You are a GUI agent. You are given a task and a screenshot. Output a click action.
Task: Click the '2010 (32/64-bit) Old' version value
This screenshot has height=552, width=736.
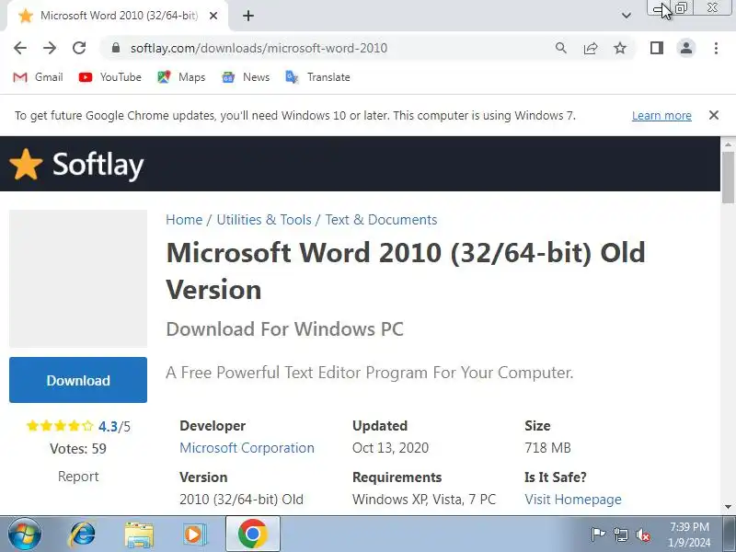point(241,500)
